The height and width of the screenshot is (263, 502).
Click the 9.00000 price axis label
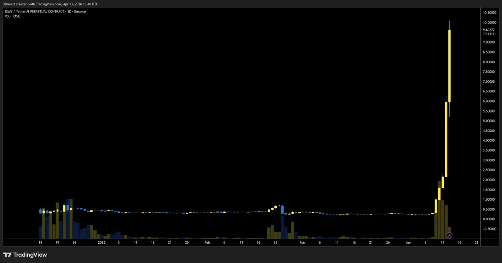click(x=489, y=42)
